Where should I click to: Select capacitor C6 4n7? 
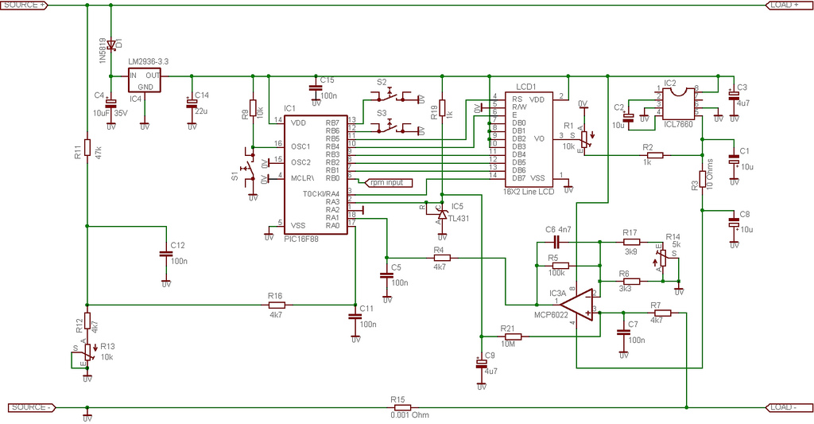click(556, 242)
